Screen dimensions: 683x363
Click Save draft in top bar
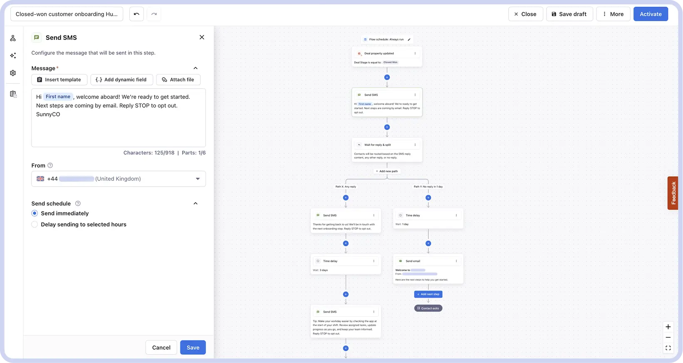pyautogui.click(x=569, y=14)
